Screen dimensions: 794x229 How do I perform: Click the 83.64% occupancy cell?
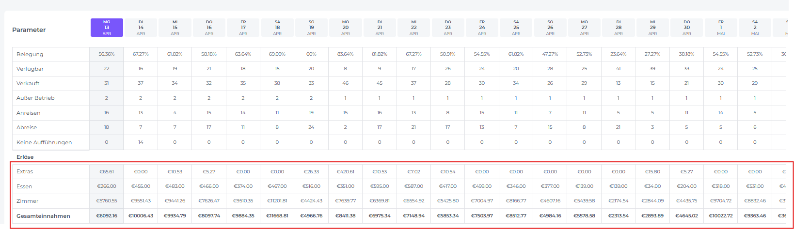(x=345, y=54)
